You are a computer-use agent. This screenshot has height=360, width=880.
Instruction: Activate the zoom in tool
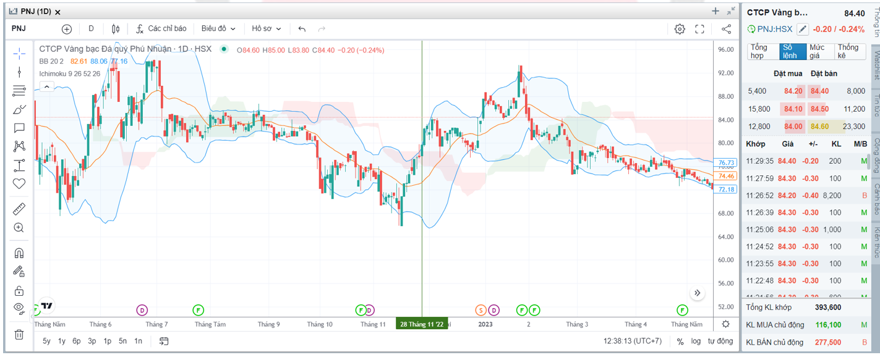tap(19, 228)
